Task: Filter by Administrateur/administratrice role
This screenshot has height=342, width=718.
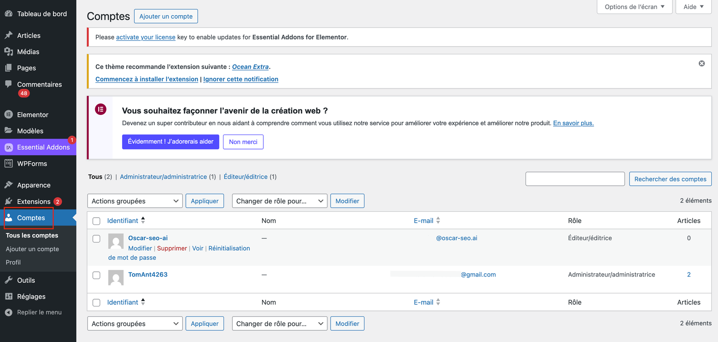Action: [163, 177]
